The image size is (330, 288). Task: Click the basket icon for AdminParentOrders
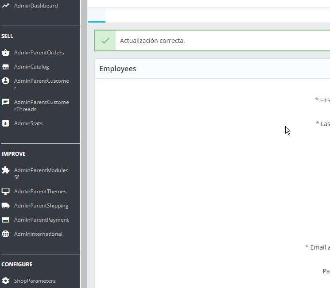point(5,53)
